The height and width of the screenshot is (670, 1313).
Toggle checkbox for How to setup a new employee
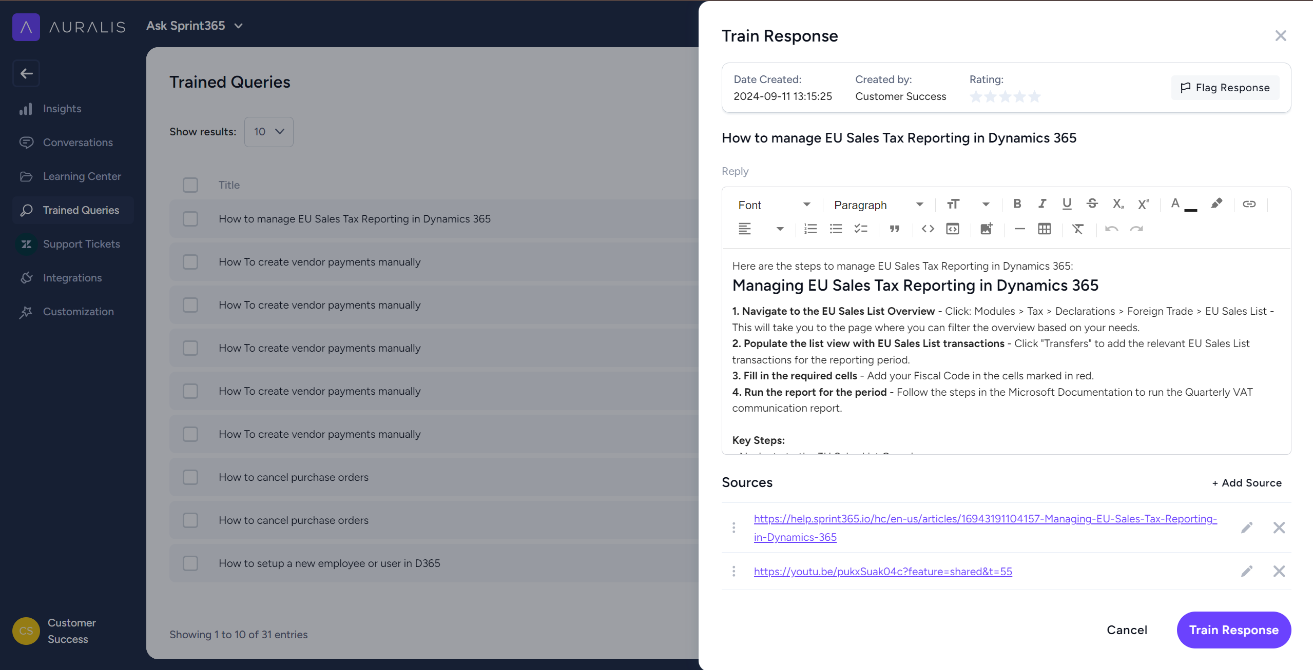pyautogui.click(x=190, y=563)
